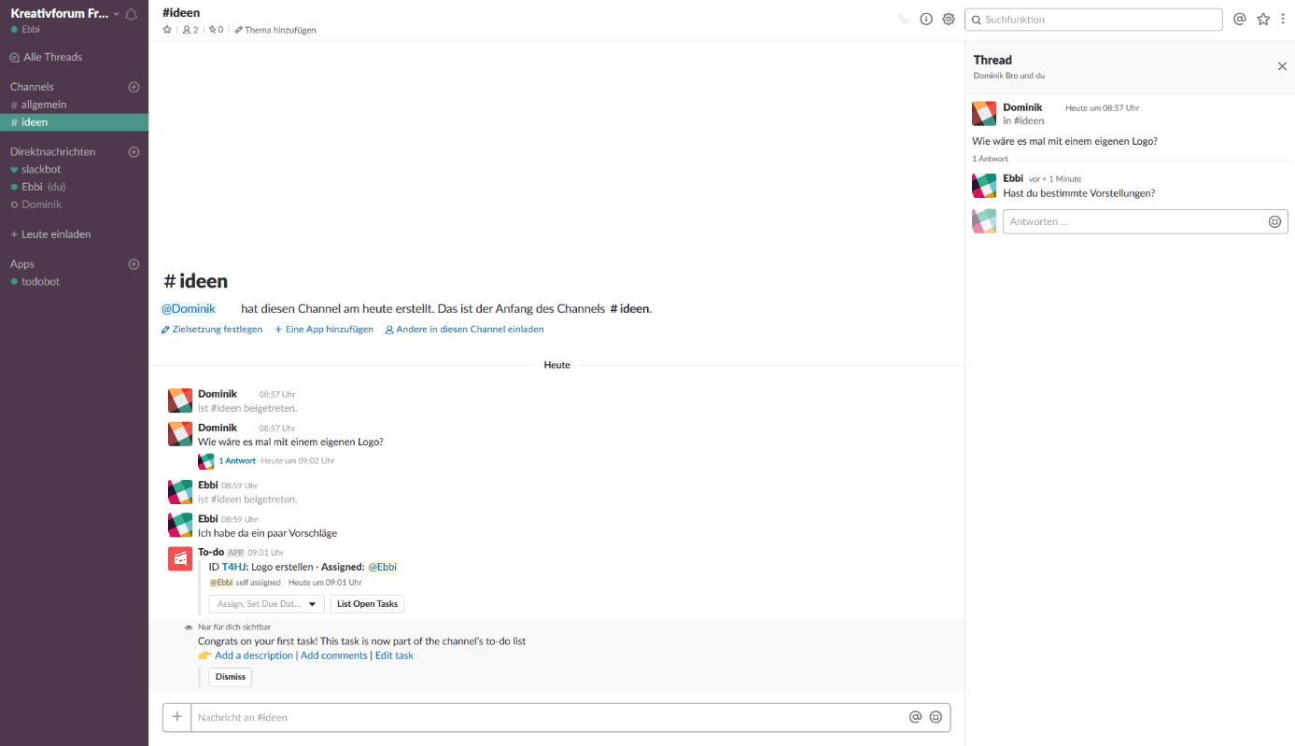Open Assign, Set Due Date dropdown
The width and height of the screenshot is (1295, 746).
tap(266, 604)
